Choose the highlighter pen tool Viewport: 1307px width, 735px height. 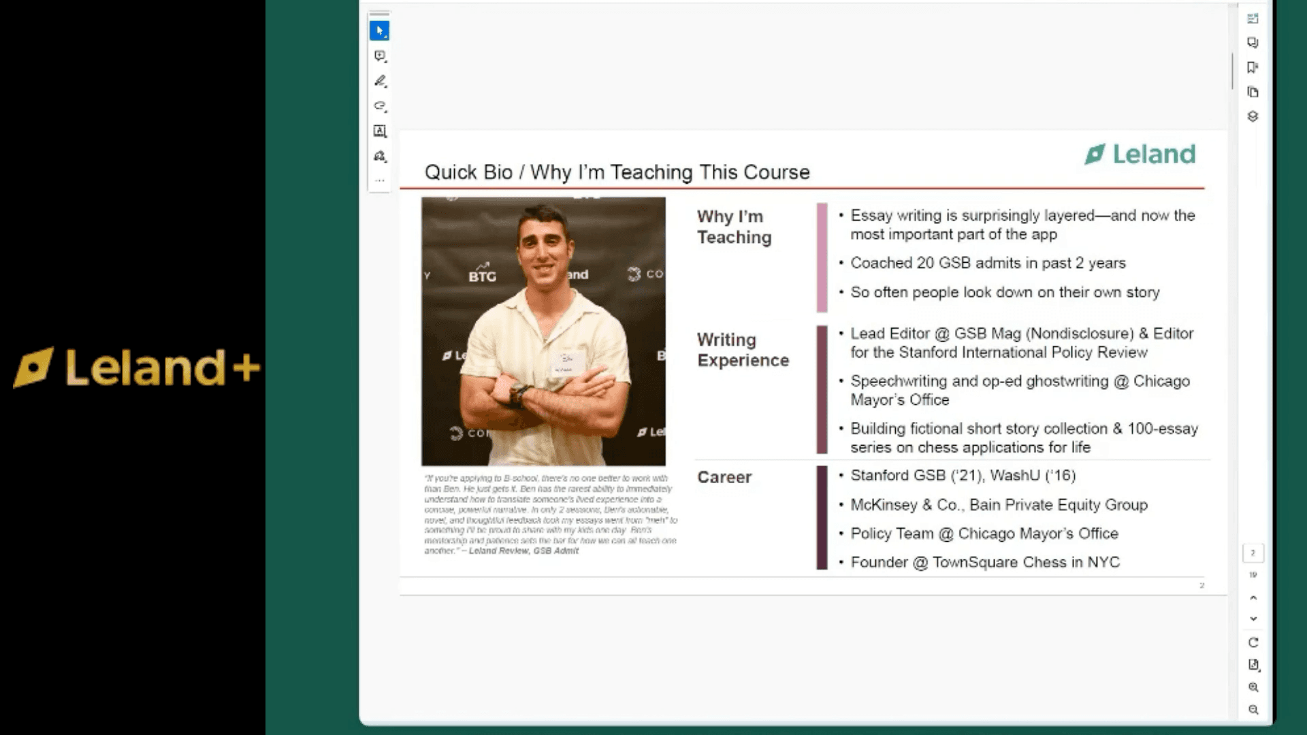(380, 81)
